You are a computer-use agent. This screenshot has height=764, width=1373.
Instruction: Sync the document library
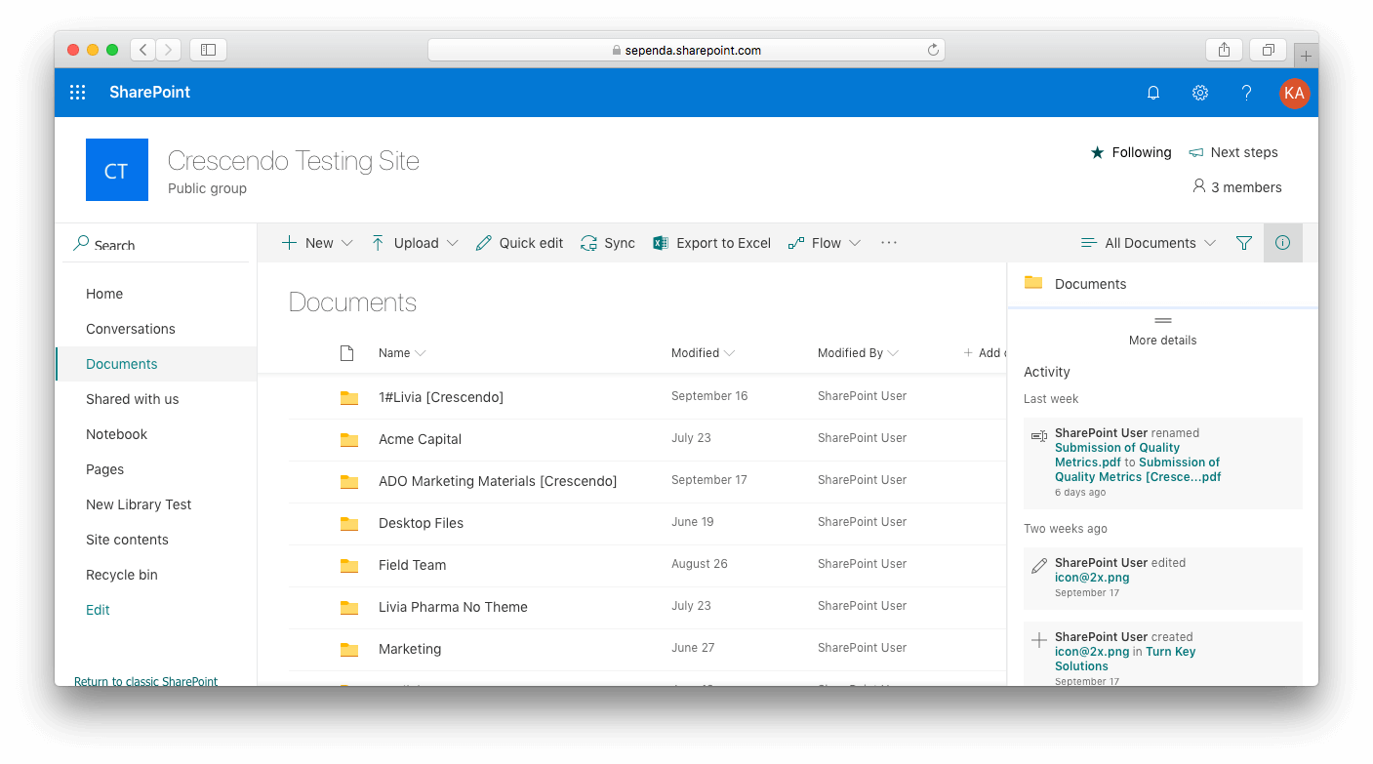click(607, 242)
